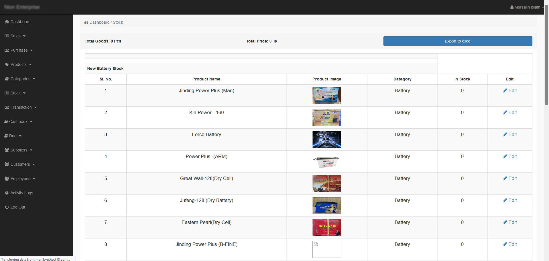Open Edit for Jinding Power Plus (B-FINE)
Screen dimensions: 549x261
pyautogui.click(x=510, y=244)
